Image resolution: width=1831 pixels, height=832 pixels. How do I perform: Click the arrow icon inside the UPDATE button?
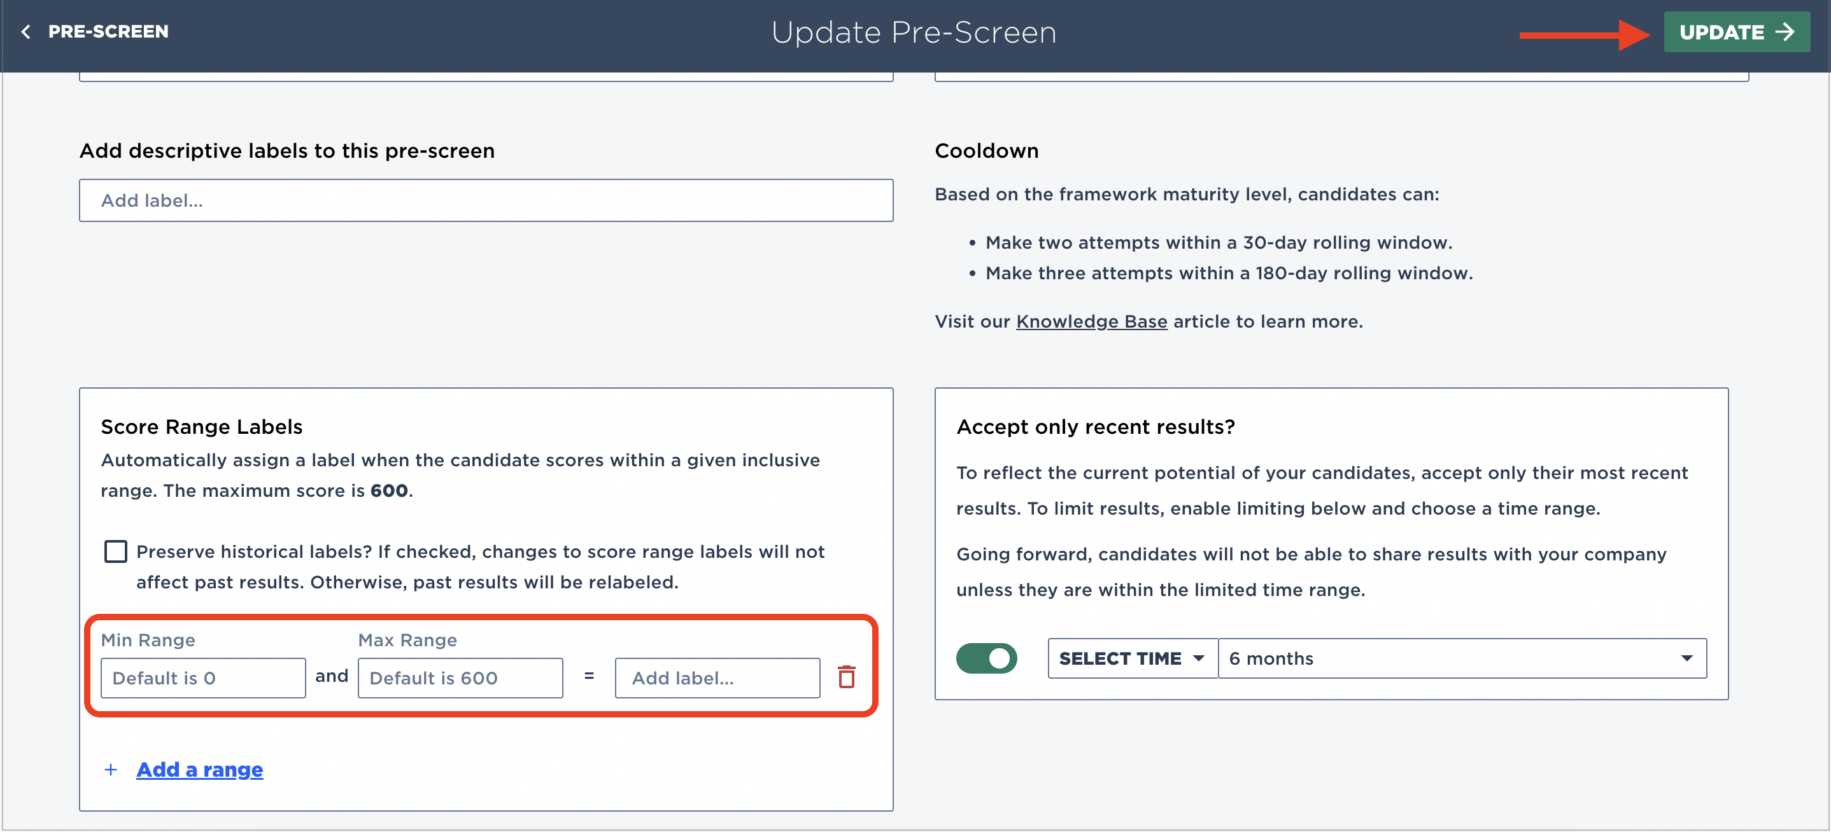pyautogui.click(x=1785, y=31)
